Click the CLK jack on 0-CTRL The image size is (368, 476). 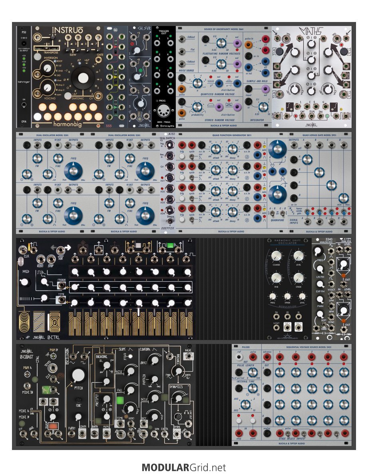coord(22,250)
